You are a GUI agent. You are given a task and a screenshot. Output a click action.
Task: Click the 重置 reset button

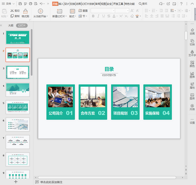83,11
